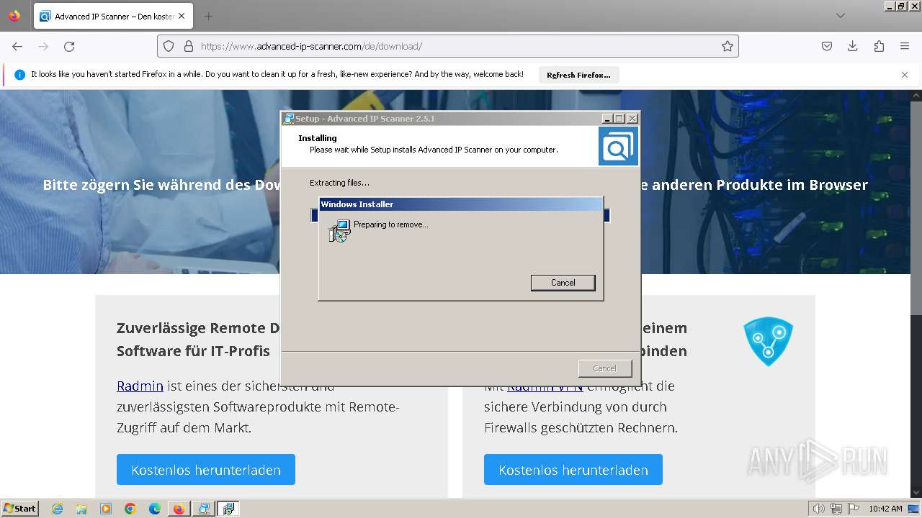Screen dimensions: 922x518
Task: Click the 'Extracting files...' label
Action: (339, 183)
